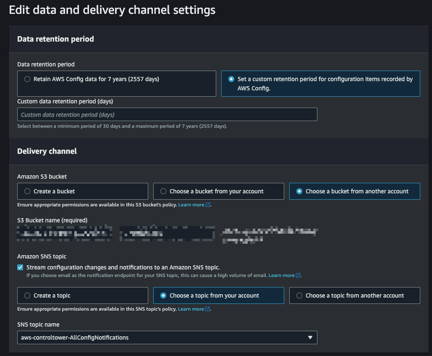The height and width of the screenshot is (356, 432).
Task: Choose the Create a bucket option
Action: pos(27,191)
